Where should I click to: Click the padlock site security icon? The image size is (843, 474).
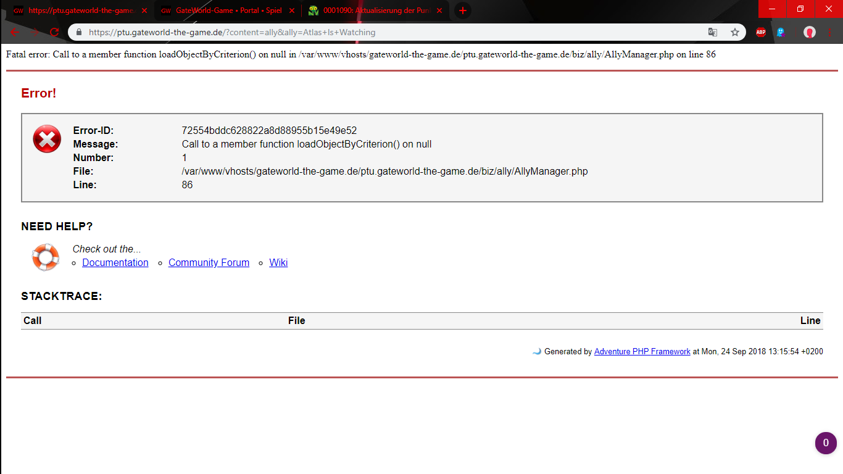[x=78, y=33]
